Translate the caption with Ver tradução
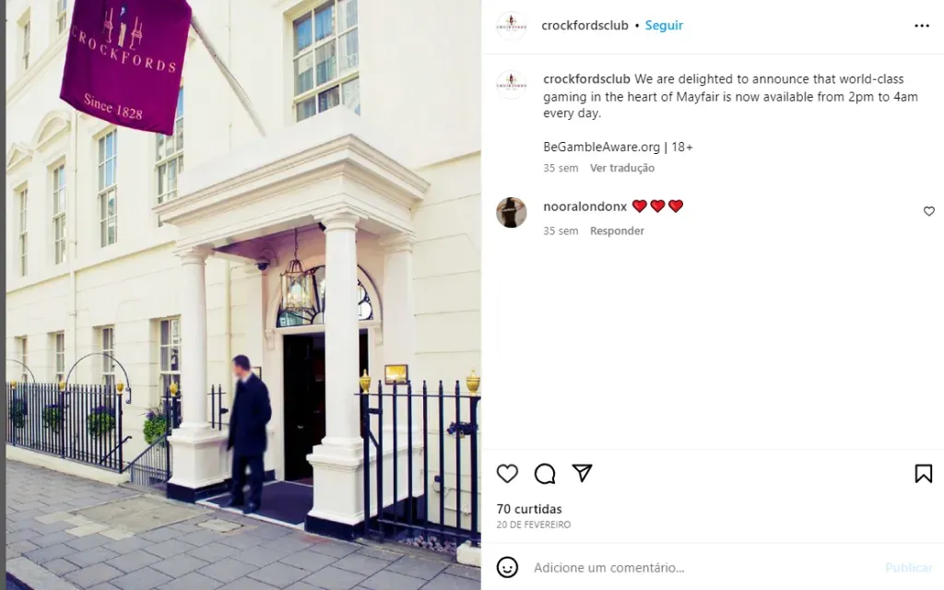944x590 pixels. coord(622,168)
